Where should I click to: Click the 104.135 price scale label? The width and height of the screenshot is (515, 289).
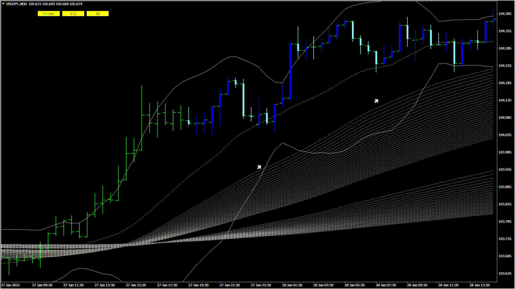pyautogui.click(x=505, y=100)
